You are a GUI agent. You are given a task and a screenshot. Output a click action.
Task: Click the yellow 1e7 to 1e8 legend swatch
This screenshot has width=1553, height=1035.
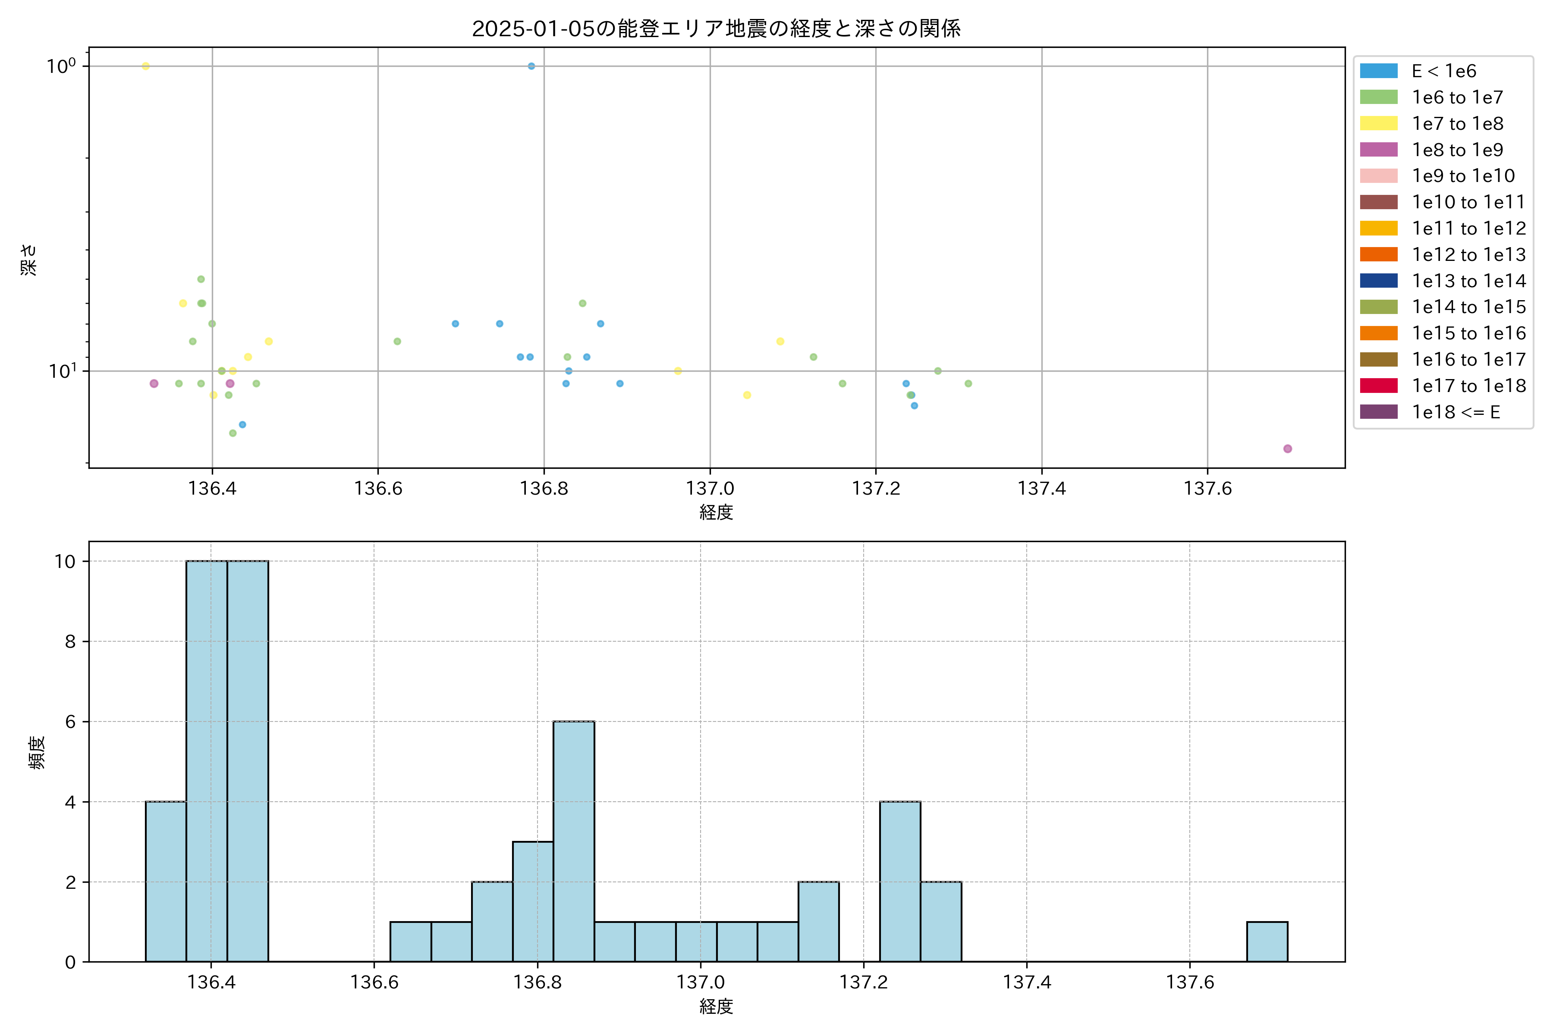(1379, 123)
